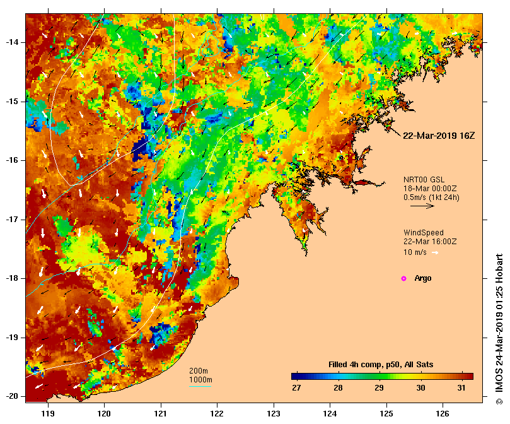Click the latitude axis label '-20'

coord(13,396)
